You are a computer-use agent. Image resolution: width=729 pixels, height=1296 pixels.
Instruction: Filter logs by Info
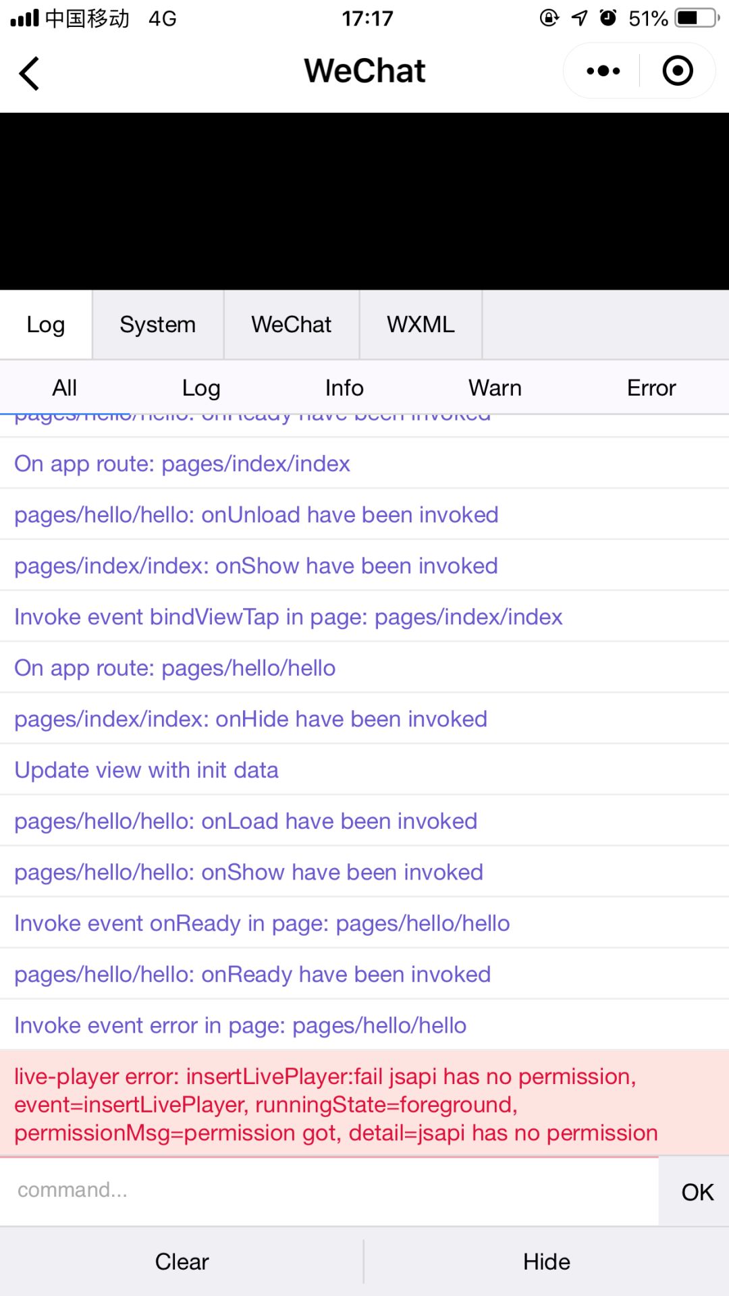(344, 387)
